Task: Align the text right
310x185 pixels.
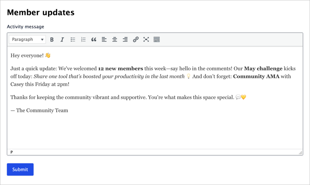Action: click(125, 39)
